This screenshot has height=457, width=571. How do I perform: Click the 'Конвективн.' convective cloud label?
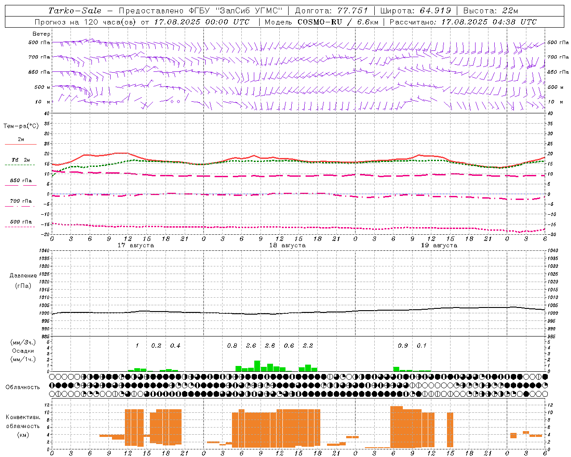pyautogui.click(x=23, y=417)
